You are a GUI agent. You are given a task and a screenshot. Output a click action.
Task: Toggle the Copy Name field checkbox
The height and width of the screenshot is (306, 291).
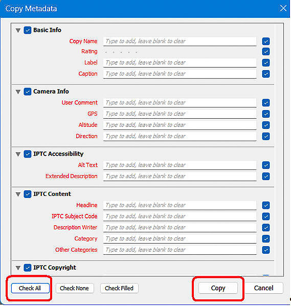pyautogui.click(x=266, y=41)
